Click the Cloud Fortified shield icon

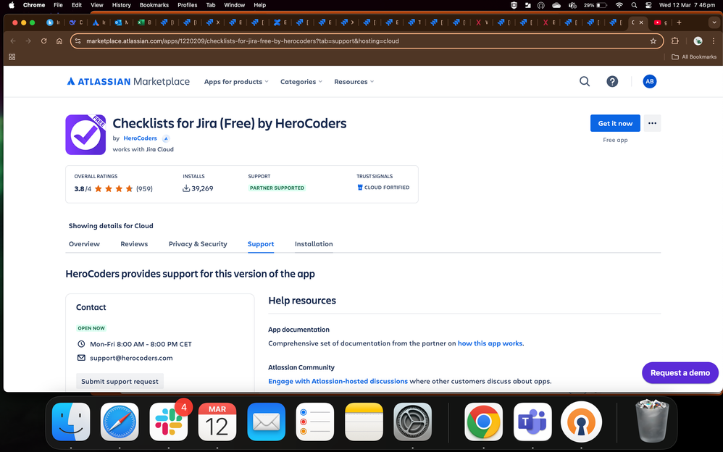click(359, 188)
